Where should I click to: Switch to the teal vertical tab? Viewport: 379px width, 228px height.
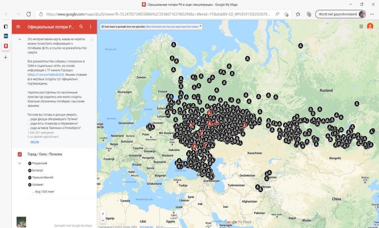(6, 36)
